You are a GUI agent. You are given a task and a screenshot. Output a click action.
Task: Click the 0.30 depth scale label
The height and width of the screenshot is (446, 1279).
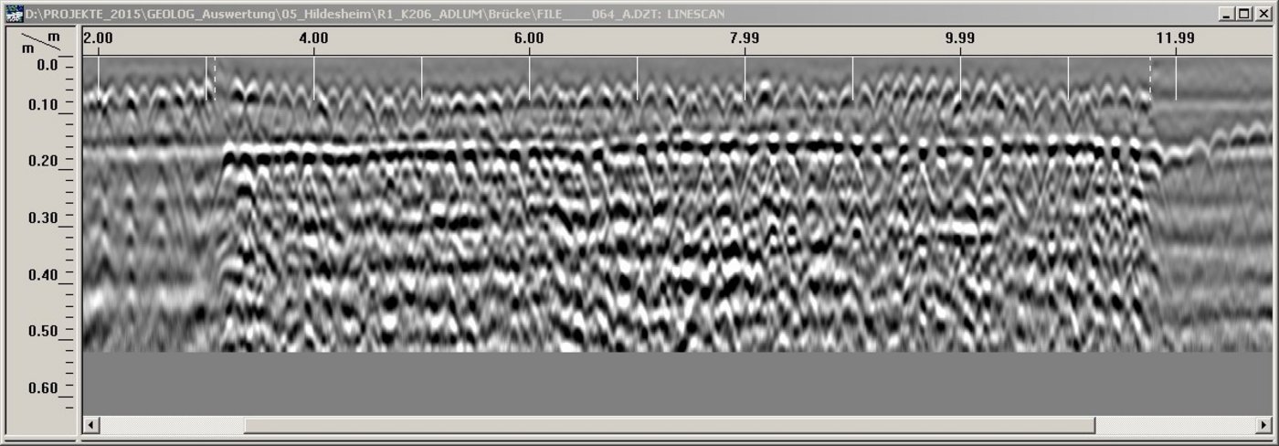pos(43,218)
